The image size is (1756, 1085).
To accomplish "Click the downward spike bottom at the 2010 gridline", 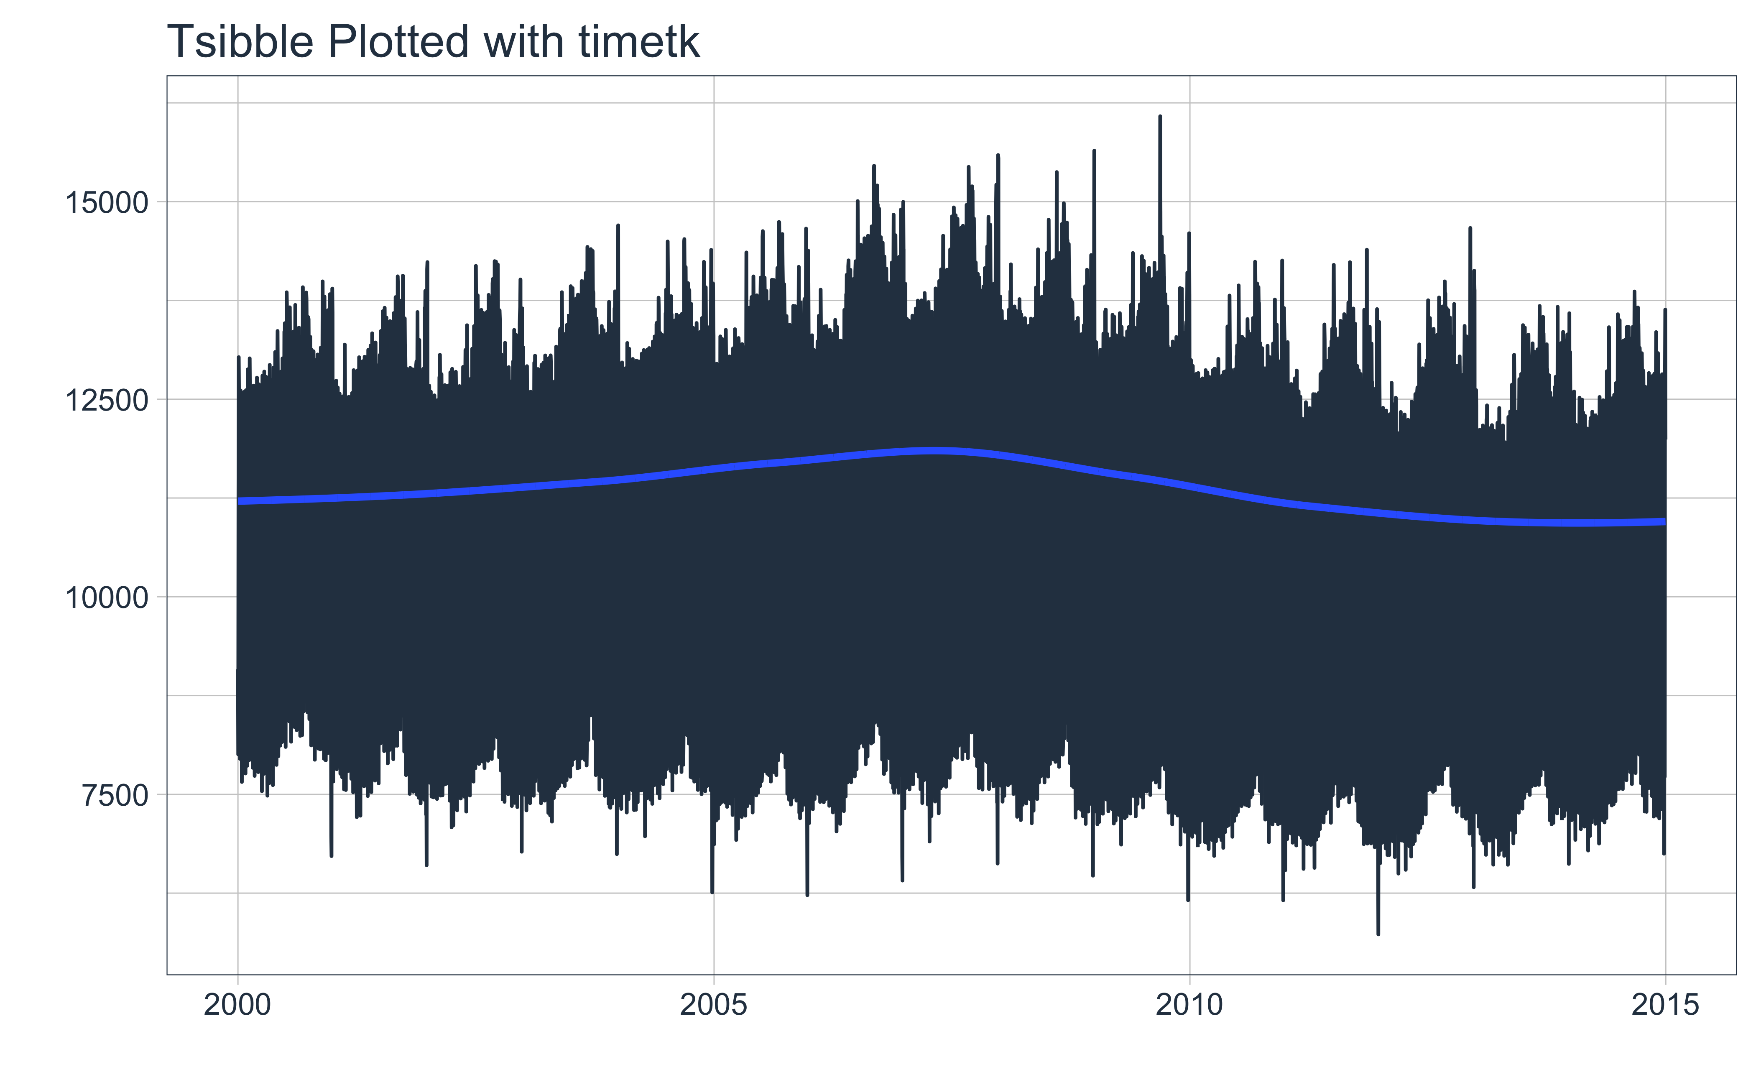I will pyautogui.click(x=1188, y=899).
